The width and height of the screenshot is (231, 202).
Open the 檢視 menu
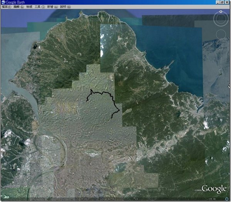(29, 7)
